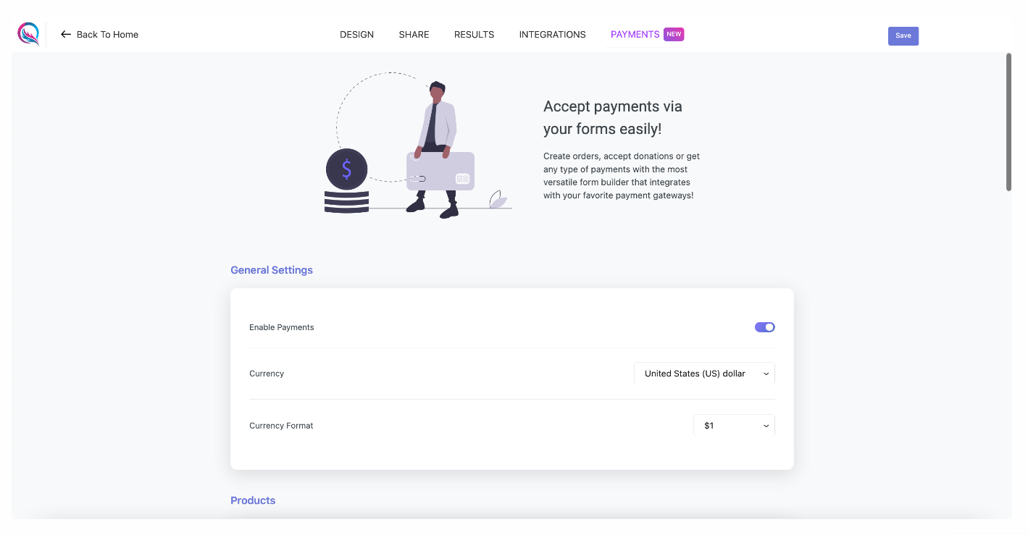Click the vertical page scrollbar
The width and height of the screenshot is (1028, 535).
(1008, 122)
